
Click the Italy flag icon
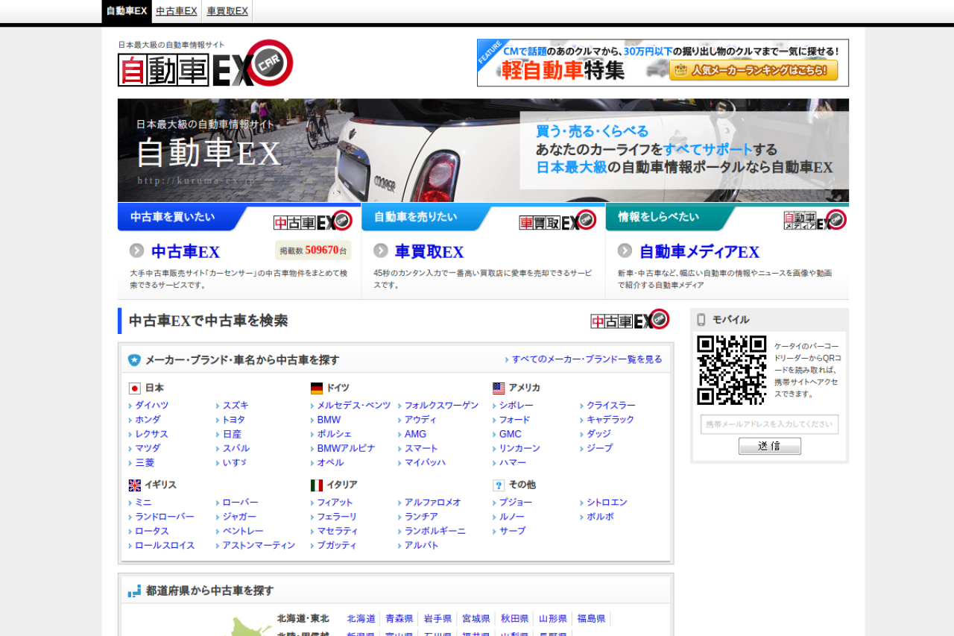click(x=317, y=485)
